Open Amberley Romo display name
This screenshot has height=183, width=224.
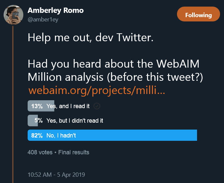(56, 11)
